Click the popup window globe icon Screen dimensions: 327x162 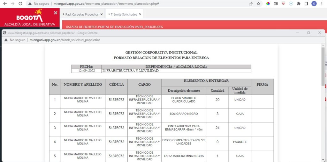pos(4,33)
